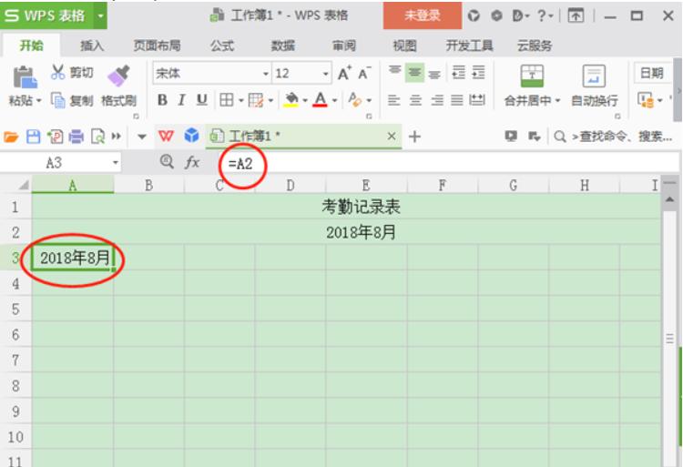Viewport: 683px width, 467px height.
Task: Add a new document tab with plus
Action: click(x=414, y=137)
